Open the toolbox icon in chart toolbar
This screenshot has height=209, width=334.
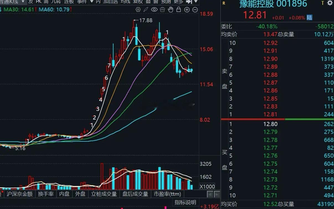pyautogui.click(x=162, y=9)
